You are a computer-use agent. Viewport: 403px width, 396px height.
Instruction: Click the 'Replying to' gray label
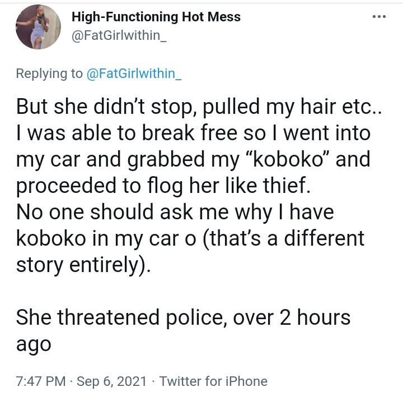pyautogui.click(x=49, y=73)
